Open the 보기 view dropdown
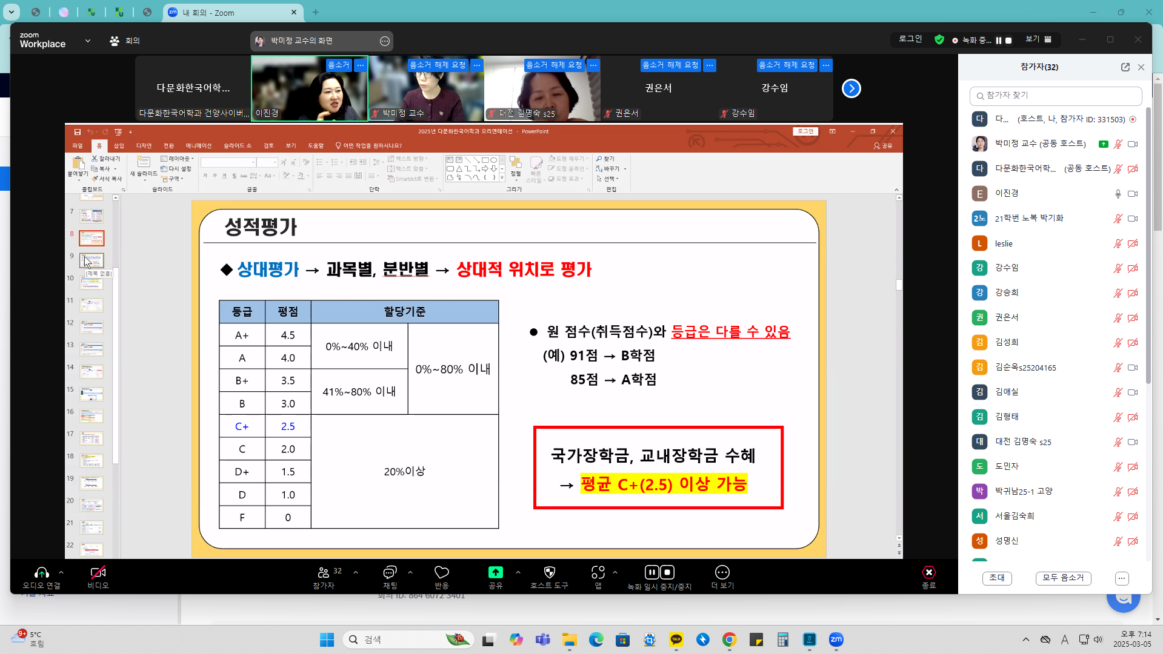Image resolution: width=1163 pixels, height=654 pixels. (x=1039, y=39)
